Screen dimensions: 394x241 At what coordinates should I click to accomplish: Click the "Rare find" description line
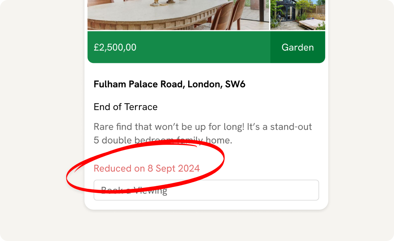pyautogui.click(x=203, y=127)
